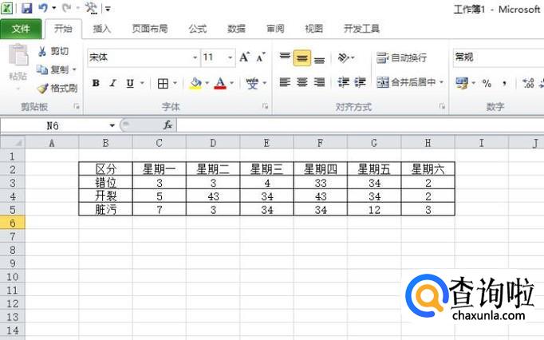Select cell containing 星期三

266,169
